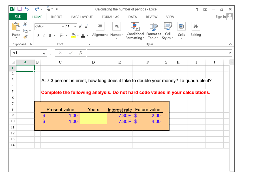The image size is (272, 177).
Task: Click the Excel application icon
Action: pyautogui.click(x=12, y=9)
